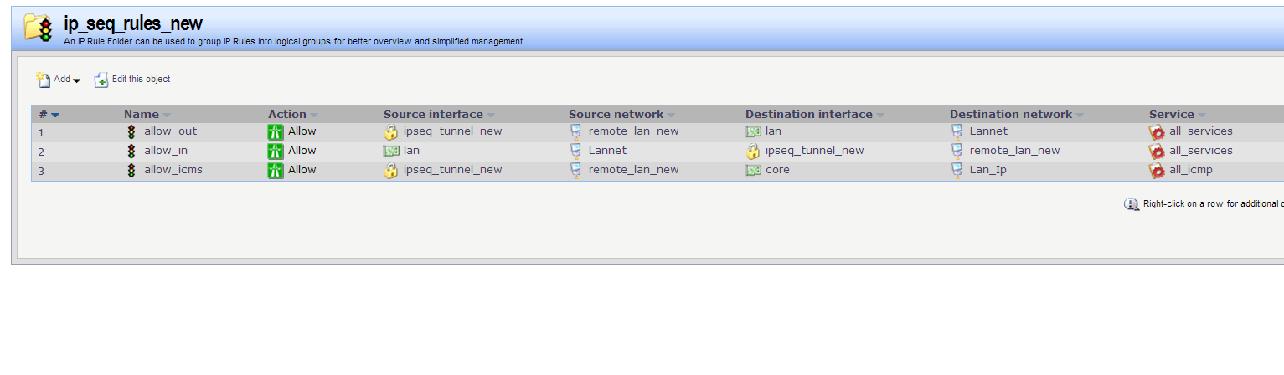Click Edit this object link
The width and height of the screenshot is (1284, 375).
pyautogui.click(x=141, y=80)
